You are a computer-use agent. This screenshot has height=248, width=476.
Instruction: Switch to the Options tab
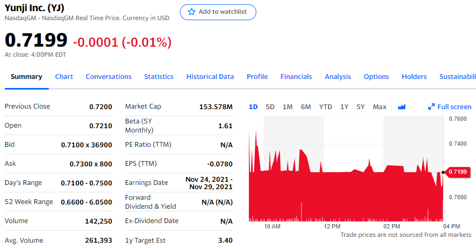(376, 76)
